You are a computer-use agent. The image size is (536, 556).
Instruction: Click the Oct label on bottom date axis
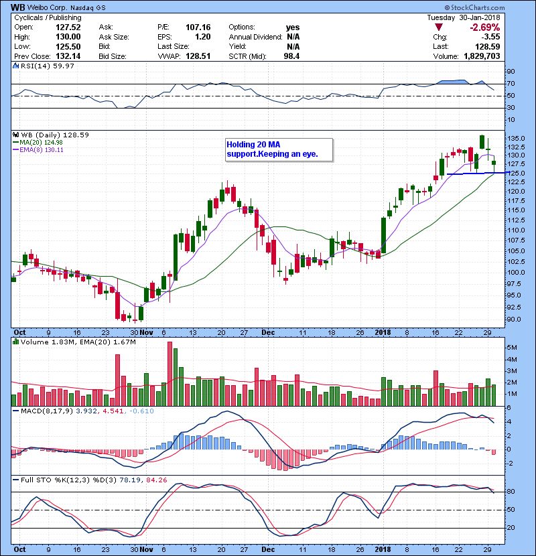click(x=19, y=549)
